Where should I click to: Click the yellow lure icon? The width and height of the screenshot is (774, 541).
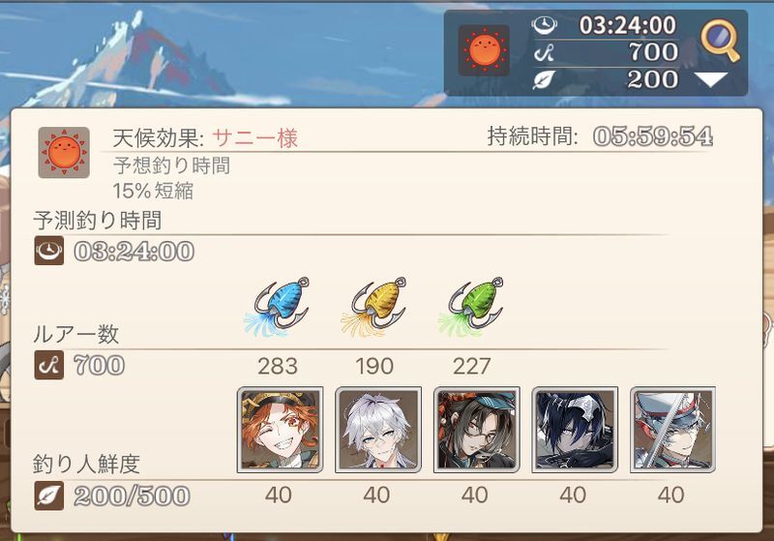(x=374, y=307)
